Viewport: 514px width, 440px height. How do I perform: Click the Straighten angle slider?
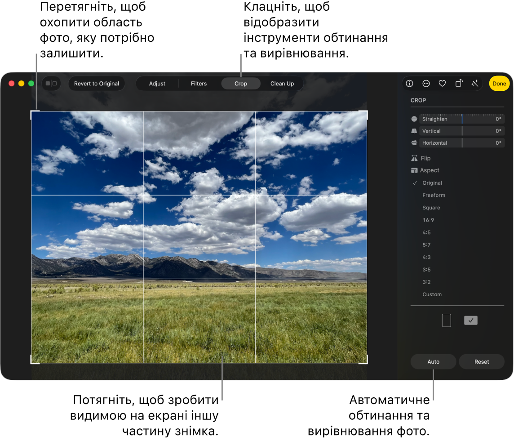tap(462, 119)
